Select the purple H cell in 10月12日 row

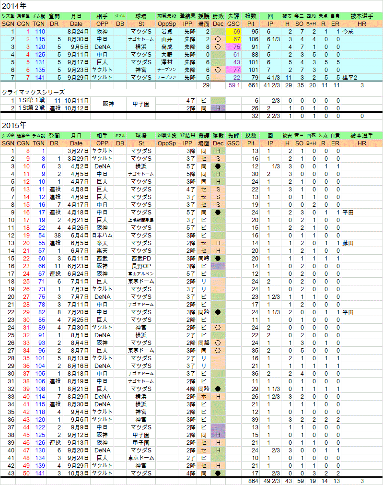pyautogui.click(x=218, y=108)
